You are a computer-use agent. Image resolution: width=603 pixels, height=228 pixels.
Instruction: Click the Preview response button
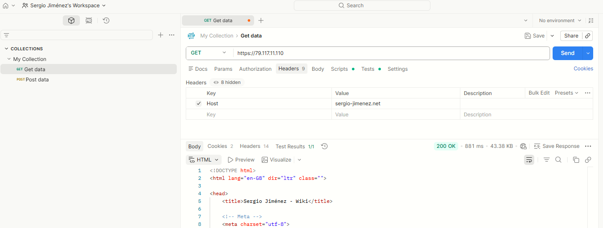pyautogui.click(x=241, y=160)
